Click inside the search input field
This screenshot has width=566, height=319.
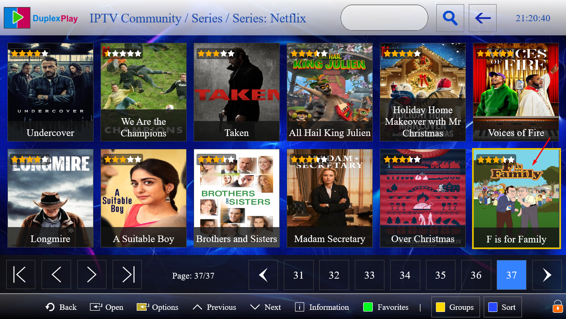click(384, 18)
